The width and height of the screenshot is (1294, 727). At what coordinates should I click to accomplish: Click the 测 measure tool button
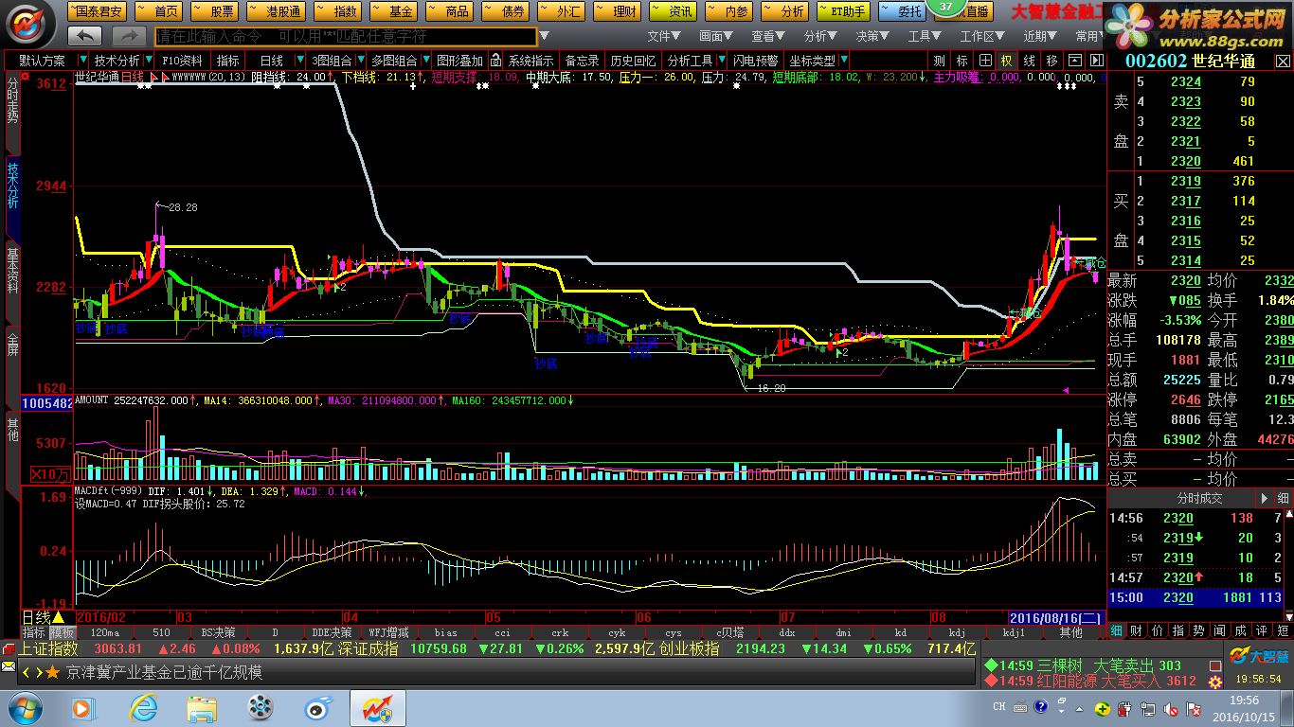(939, 61)
